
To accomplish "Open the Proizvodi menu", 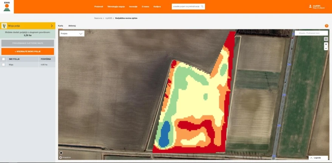I will coord(99,6).
